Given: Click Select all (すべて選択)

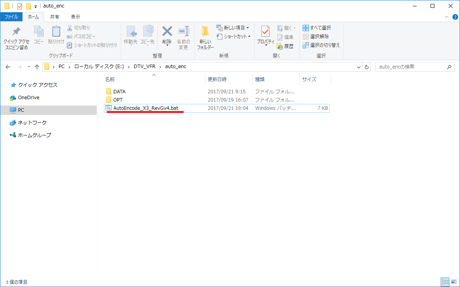Looking at the screenshot, I should pos(317,28).
